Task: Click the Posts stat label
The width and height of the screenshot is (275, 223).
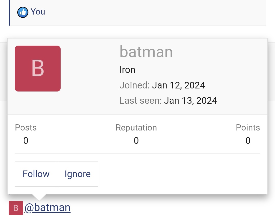Action: click(x=26, y=127)
